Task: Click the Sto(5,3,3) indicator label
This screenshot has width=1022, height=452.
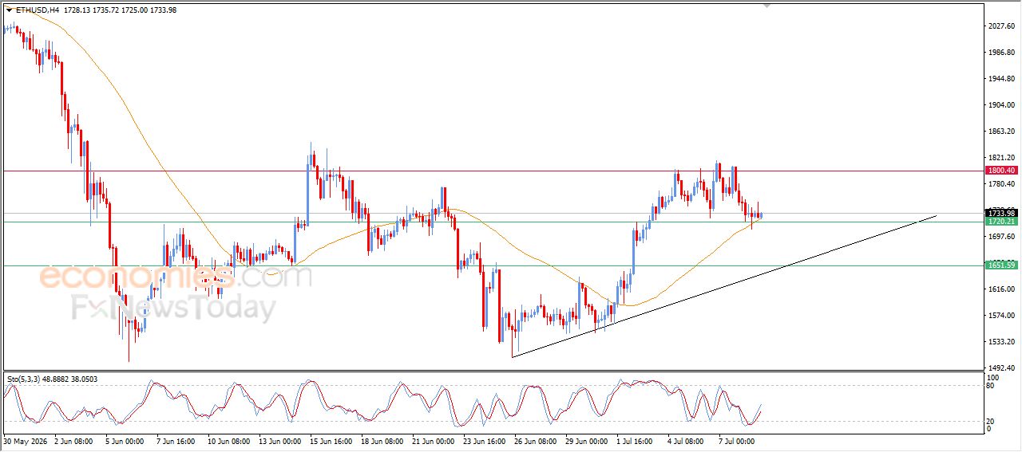Action: [23, 379]
